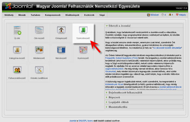Open the Joomla! adminisztrátorok link
This screenshot has height=122, width=190.
[170, 87]
